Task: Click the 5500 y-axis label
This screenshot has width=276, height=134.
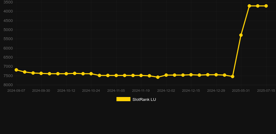Action: [x=8, y=39]
